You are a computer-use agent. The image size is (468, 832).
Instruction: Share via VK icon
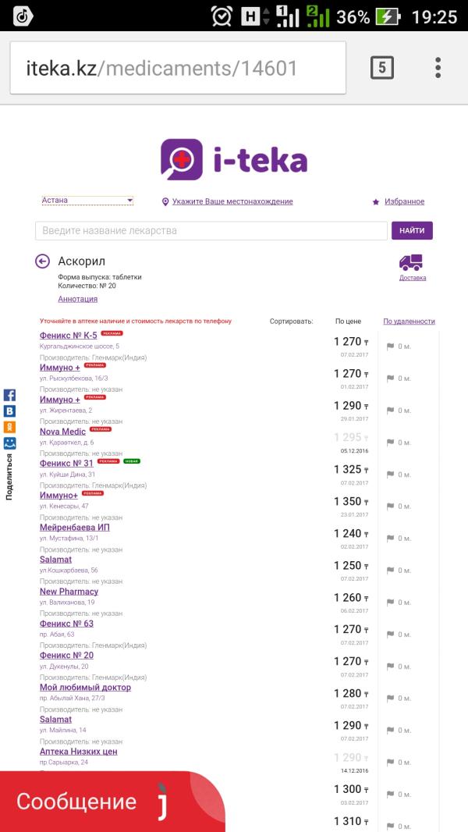point(9,411)
